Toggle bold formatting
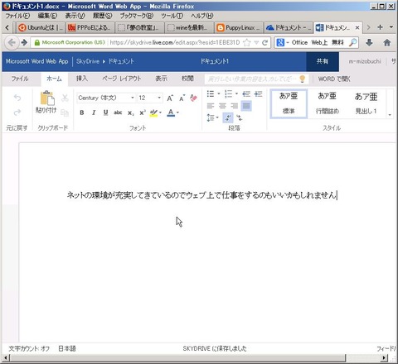398x364 pixels. pos(82,113)
